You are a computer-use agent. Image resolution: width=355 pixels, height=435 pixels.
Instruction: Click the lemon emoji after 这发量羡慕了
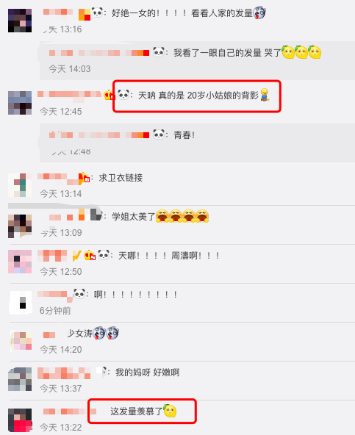170,411
